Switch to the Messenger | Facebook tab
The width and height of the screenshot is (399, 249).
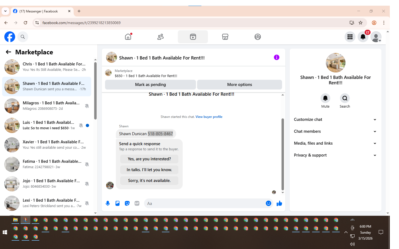coord(42,11)
